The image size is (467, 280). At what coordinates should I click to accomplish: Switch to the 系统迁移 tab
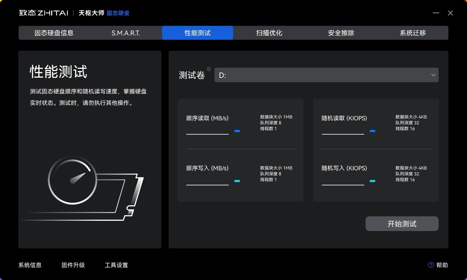click(x=413, y=33)
